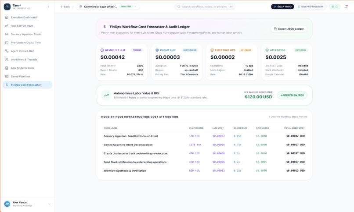Image resolution: width=354 pixels, height=212 pixels.
Task: Switch to SIM PRE-MORTEM mode
Action: (310, 7)
